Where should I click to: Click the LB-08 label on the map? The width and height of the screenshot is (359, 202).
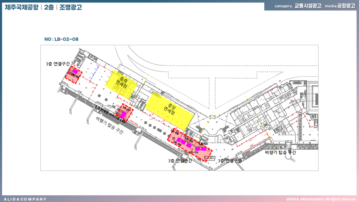click(75, 76)
